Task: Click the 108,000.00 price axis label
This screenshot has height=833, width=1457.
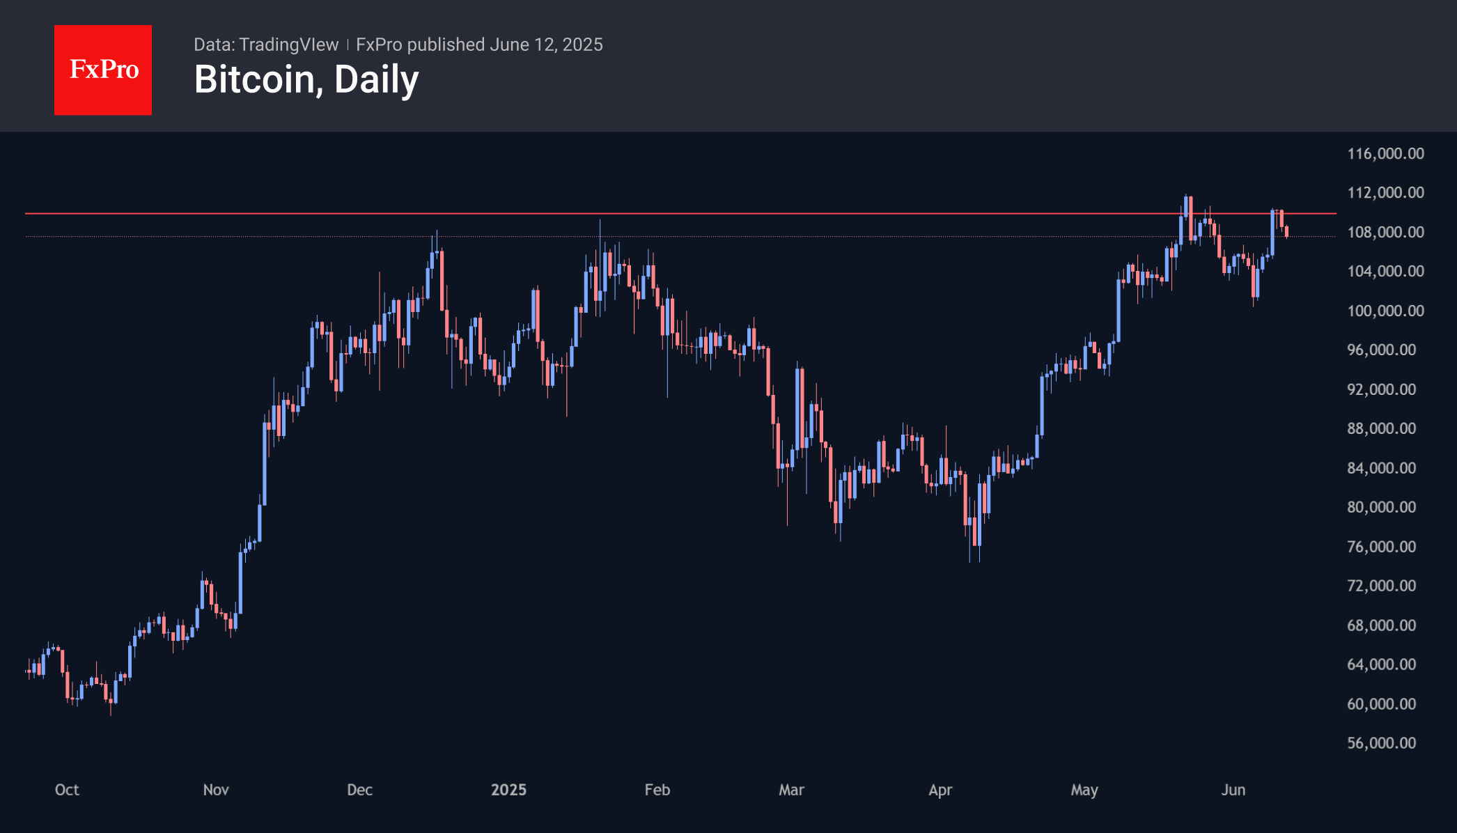Action: point(1385,233)
